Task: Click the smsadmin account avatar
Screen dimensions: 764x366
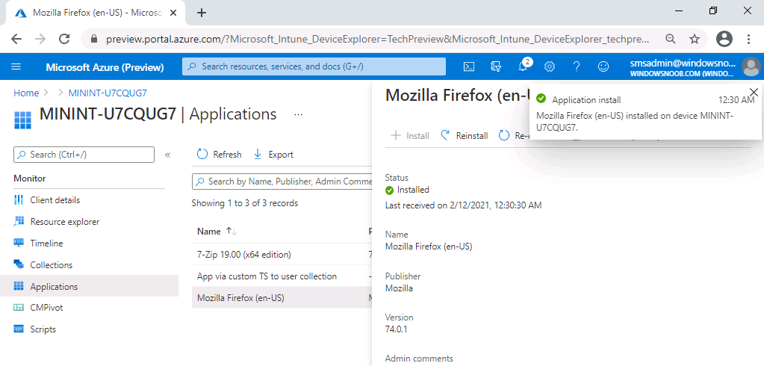Action: (751, 66)
